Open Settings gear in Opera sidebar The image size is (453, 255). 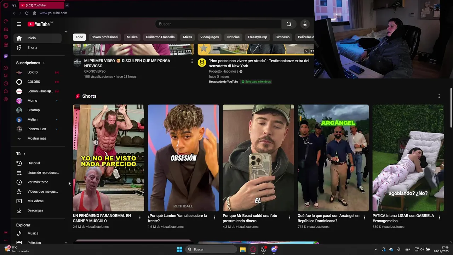point(6,99)
